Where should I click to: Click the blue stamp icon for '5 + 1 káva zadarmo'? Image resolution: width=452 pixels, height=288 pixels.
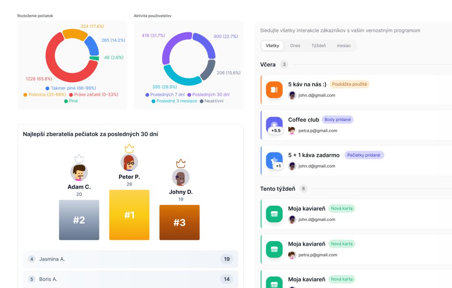[x=274, y=160]
